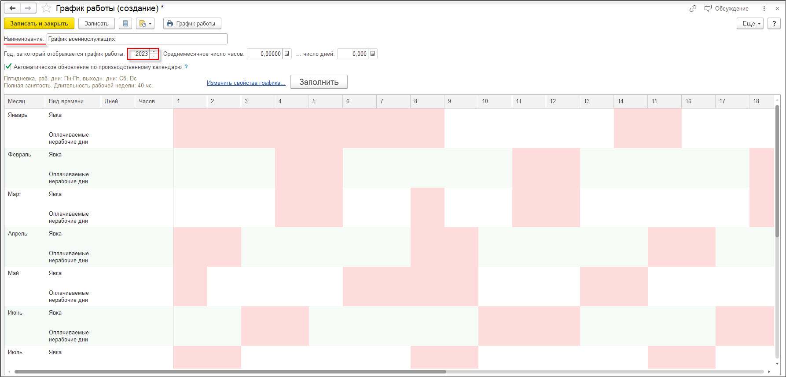Copy link with the chain icon

(693, 8)
